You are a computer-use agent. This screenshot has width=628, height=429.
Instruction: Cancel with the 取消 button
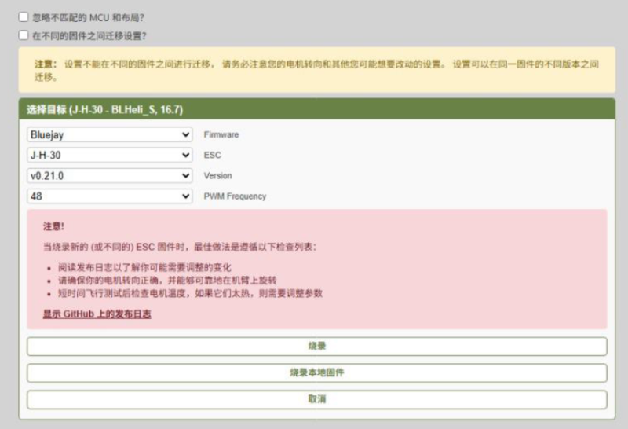pyautogui.click(x=316, y=399)
